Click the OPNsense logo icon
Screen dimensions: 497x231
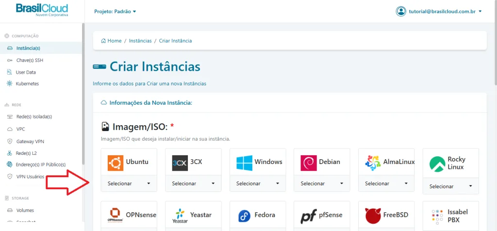click(x=116, y=215)
